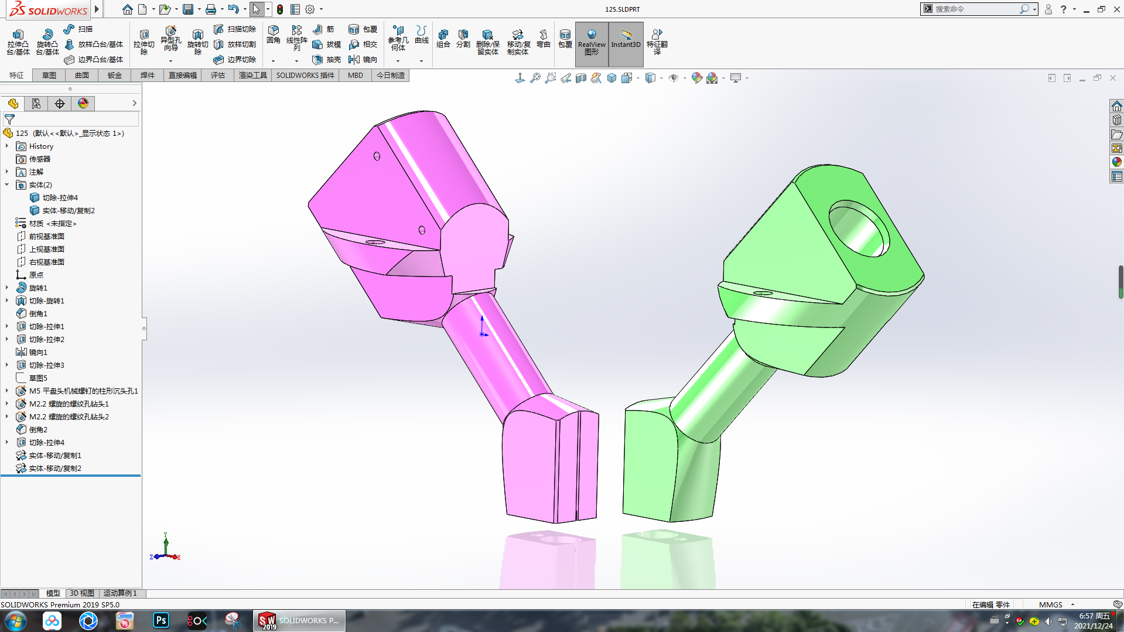The image size is (1124, 632).
Task: Collapse the 实体(2) solid bodies folder
Action: pos(7,185)
